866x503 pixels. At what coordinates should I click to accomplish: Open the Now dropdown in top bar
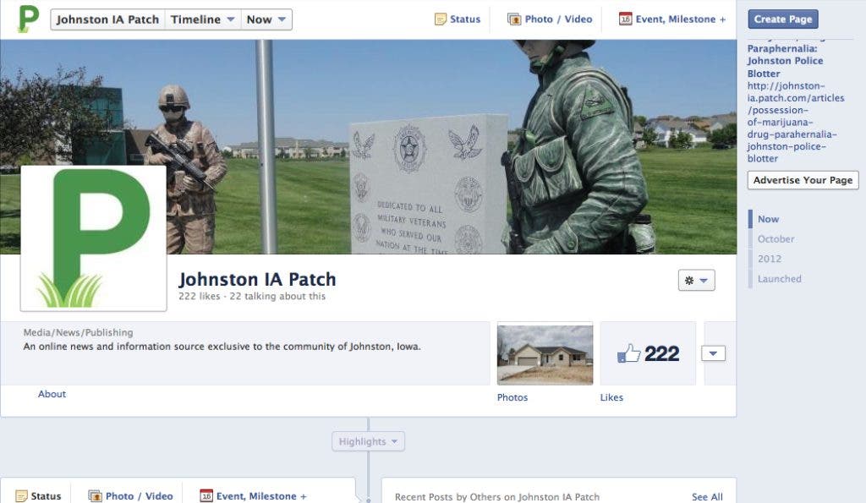tap(266, 19)
